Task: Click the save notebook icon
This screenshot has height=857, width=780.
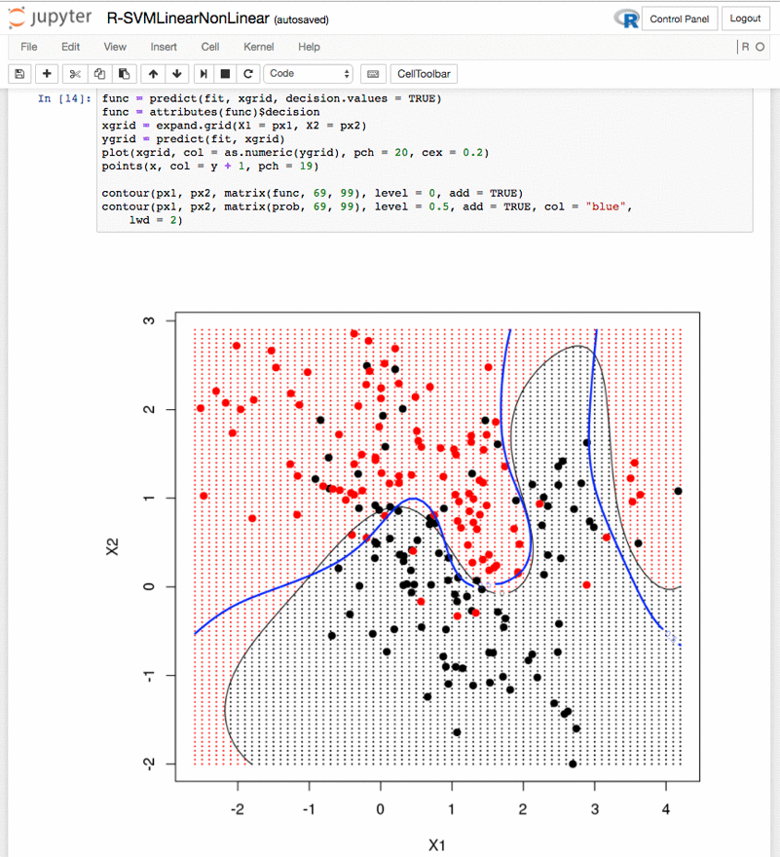Action: (x=19, y=74)
